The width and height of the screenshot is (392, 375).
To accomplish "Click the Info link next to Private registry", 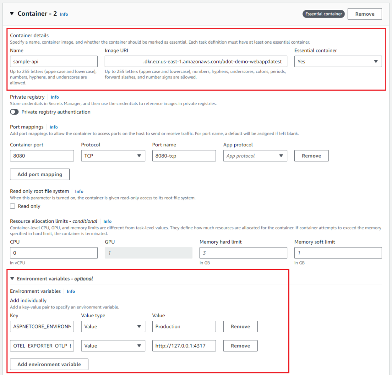I will point(55,97).
